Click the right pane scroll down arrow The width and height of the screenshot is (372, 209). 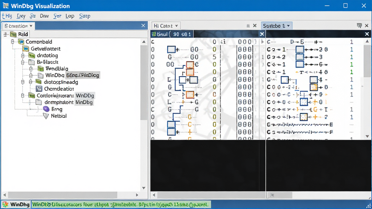coord(367,136)
